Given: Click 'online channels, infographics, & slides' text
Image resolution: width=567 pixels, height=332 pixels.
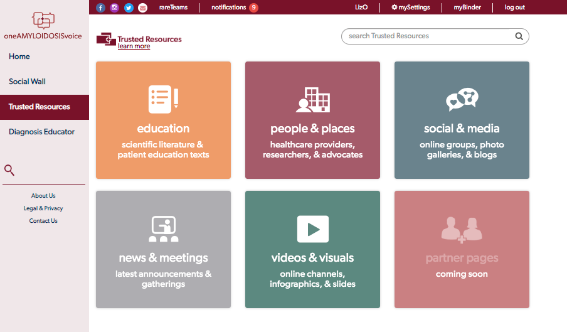Looking at the screenshot, I should tap(313, 279).
